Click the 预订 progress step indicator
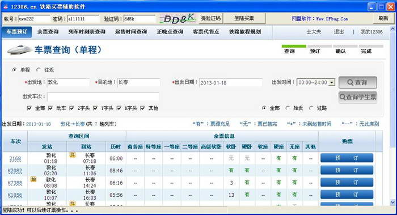The image size is (397, 215). (319, 49)
